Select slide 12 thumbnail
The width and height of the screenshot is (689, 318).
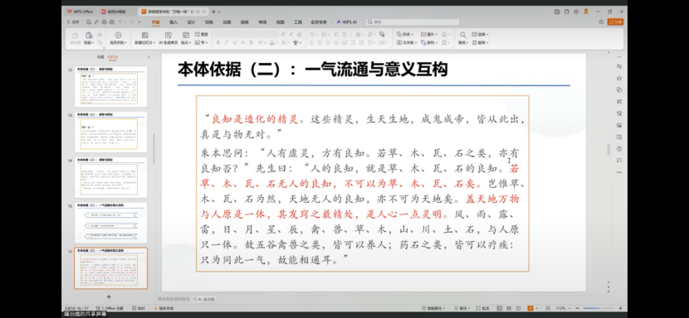click(x=110, y=86)
